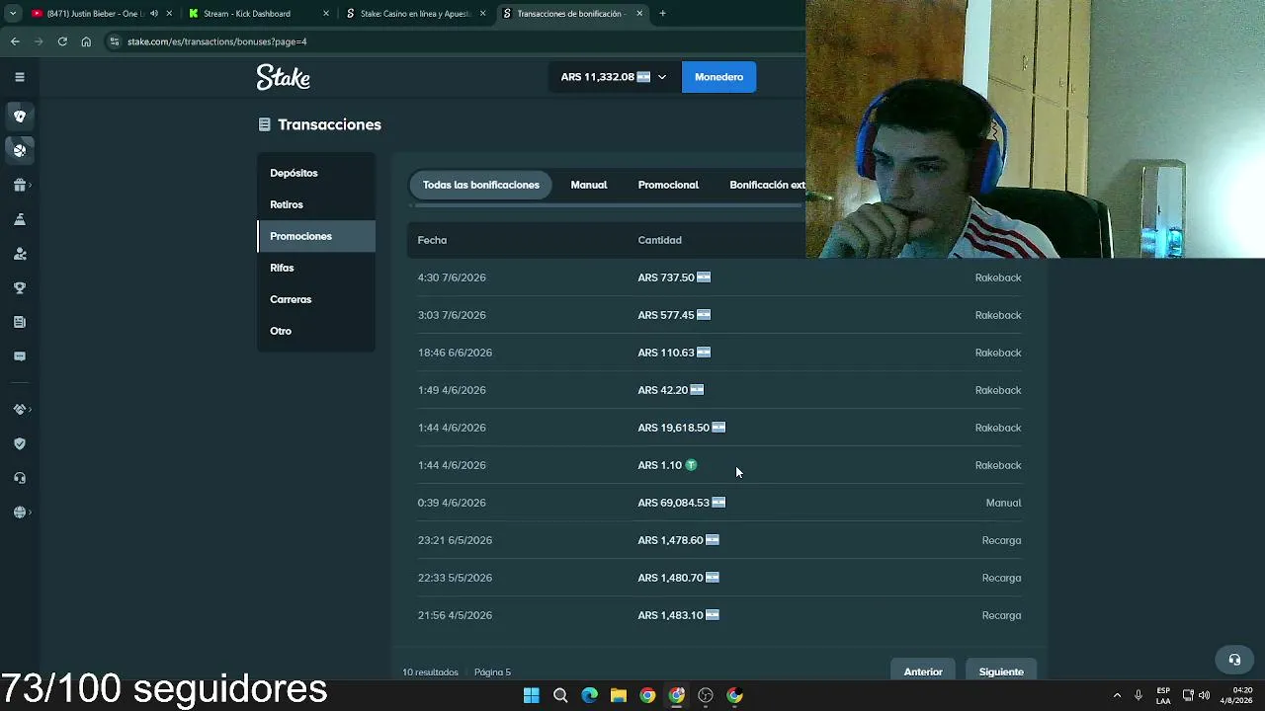1265x711 pixels.
Task: Open the floating support headset button
Action: click(x=1234, y=660)
